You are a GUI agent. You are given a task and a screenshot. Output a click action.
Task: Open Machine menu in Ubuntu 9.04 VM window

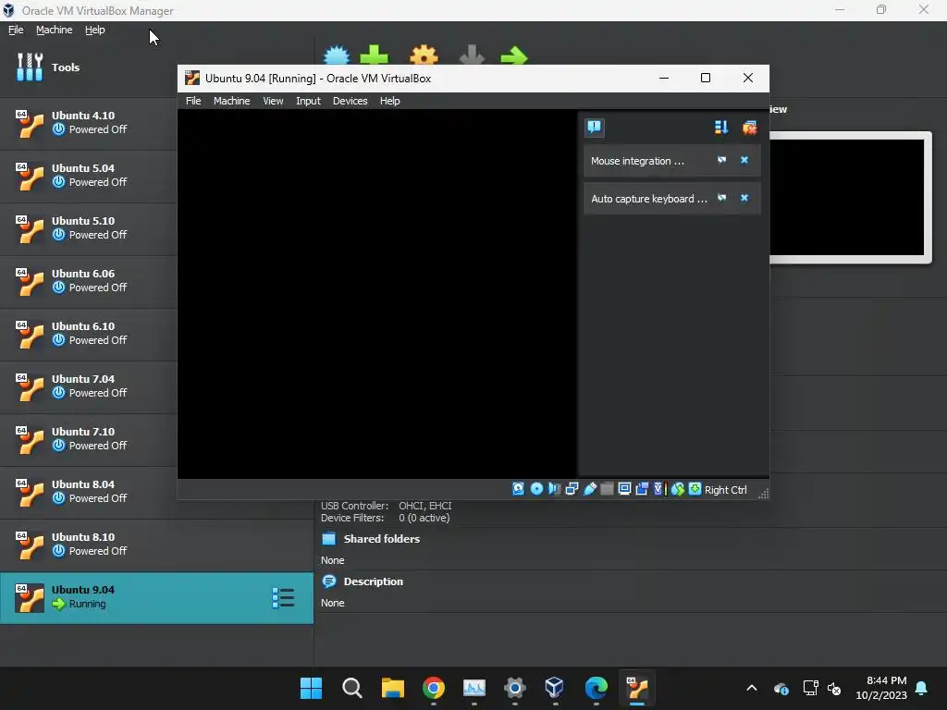point(231,101)
